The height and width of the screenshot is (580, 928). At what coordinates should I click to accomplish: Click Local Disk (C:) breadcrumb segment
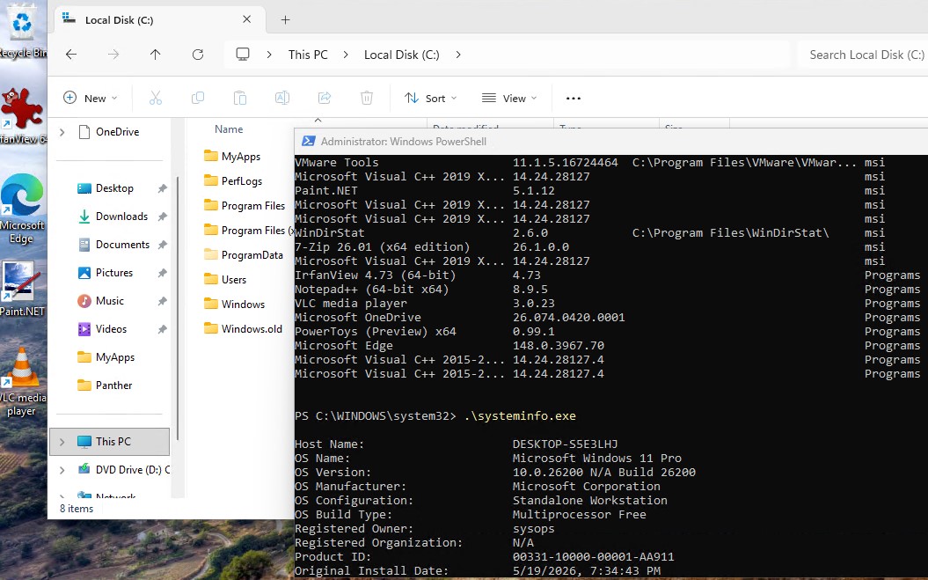[401, 55]
